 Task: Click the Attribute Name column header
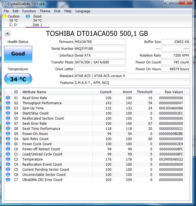(x=56, y=92)
